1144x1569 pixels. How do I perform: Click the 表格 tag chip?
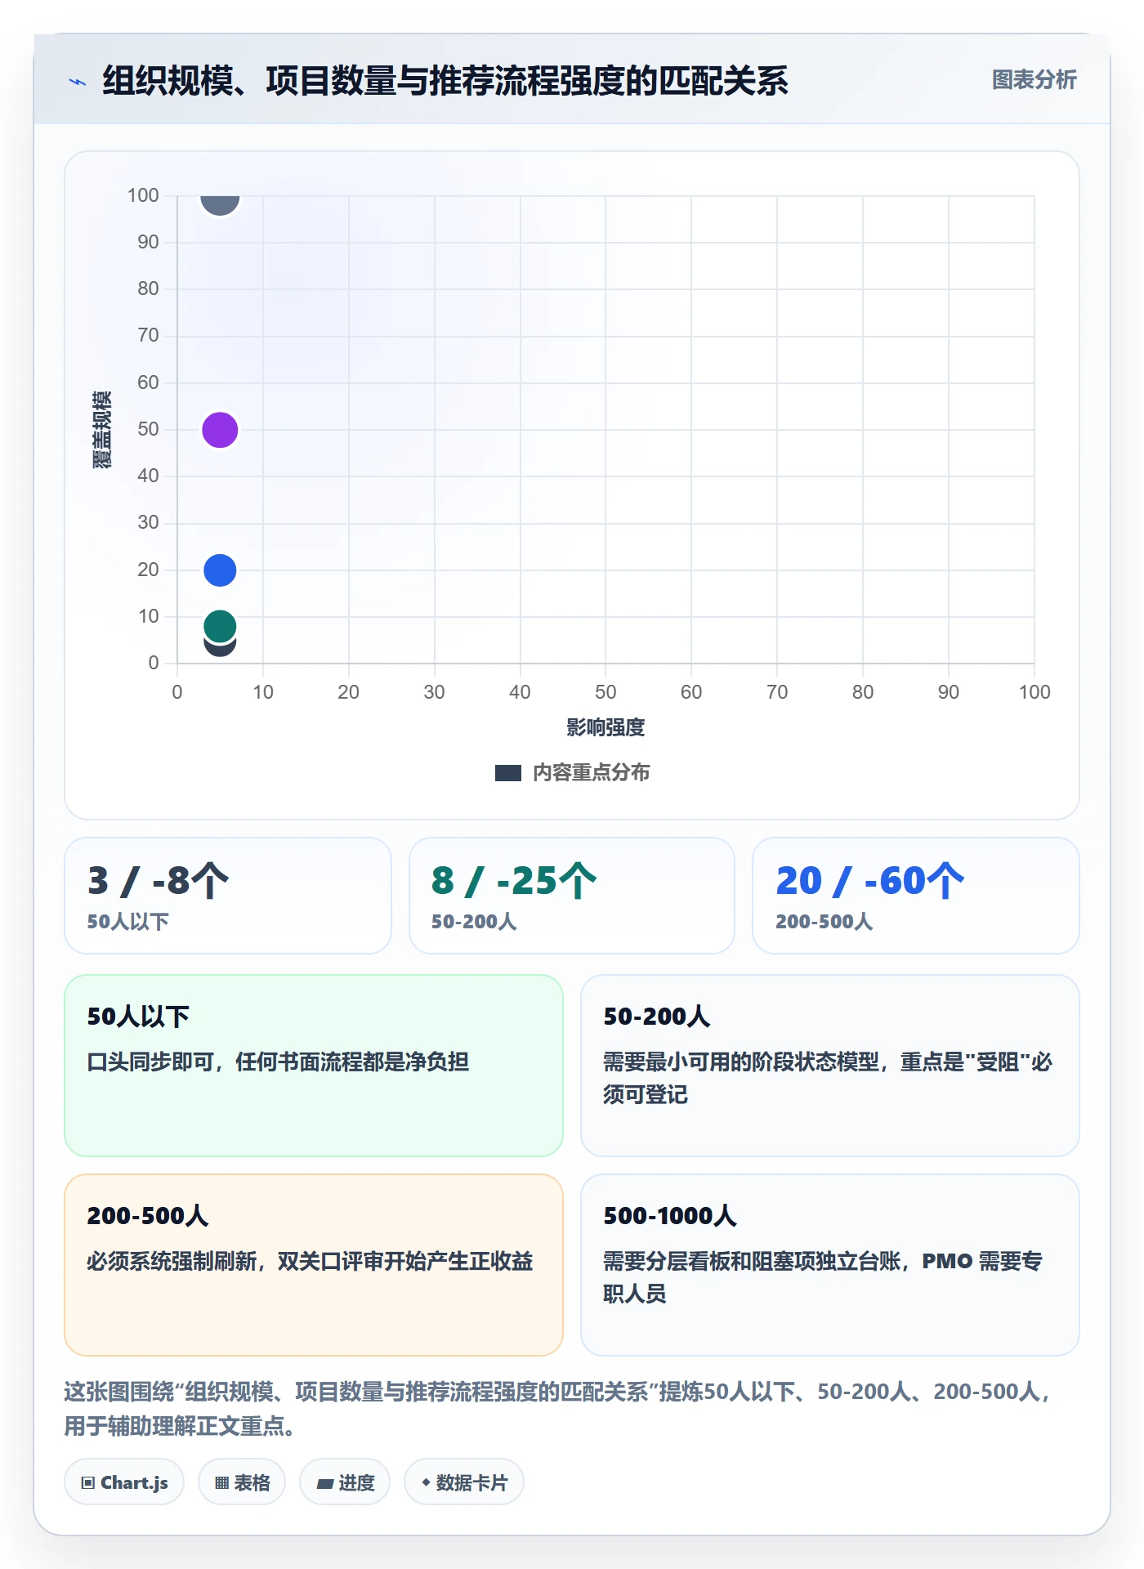(x=242, y=1482)
